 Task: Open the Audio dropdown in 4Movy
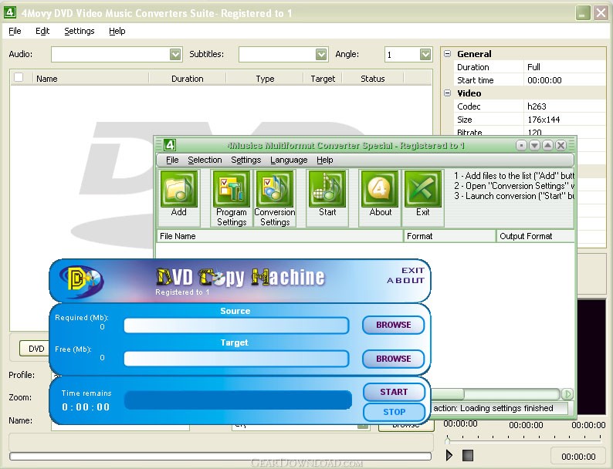[175, 54]
